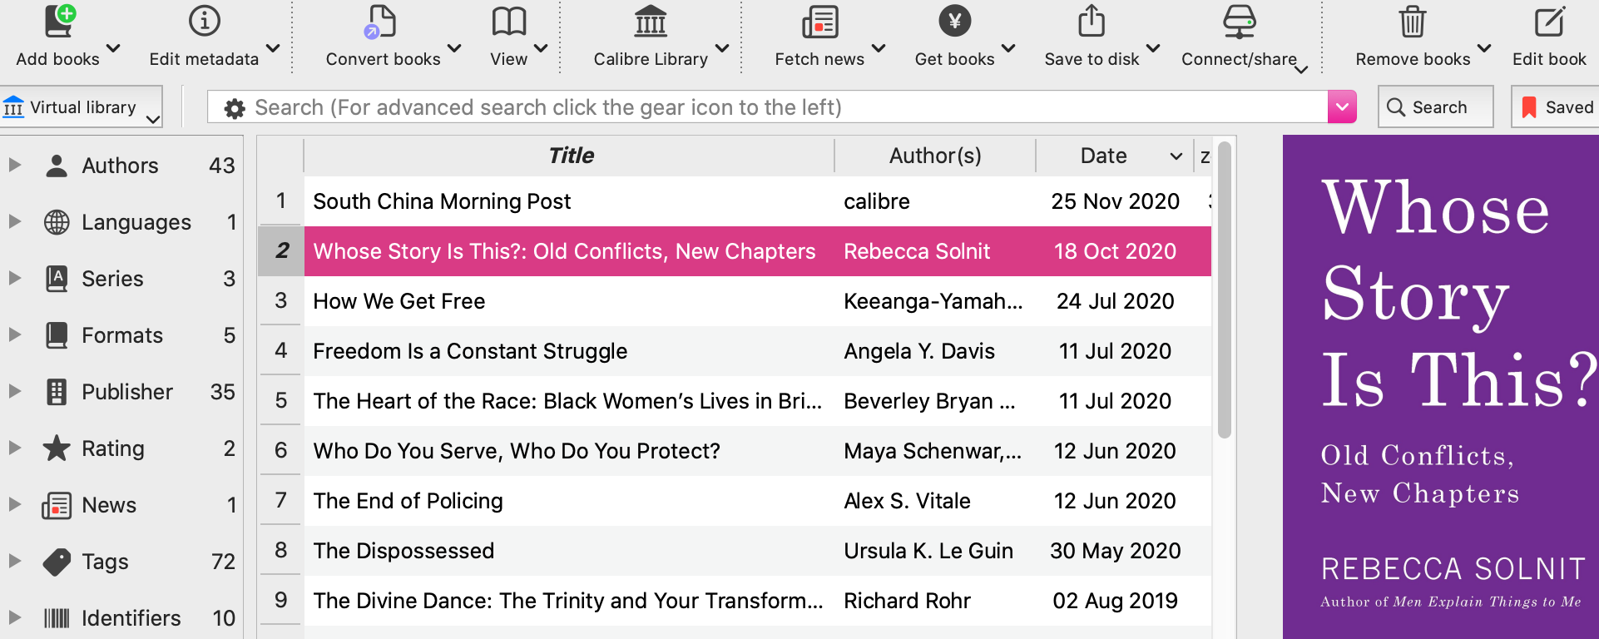
Task: Expand the Series tree category
Action: (14, 278)
